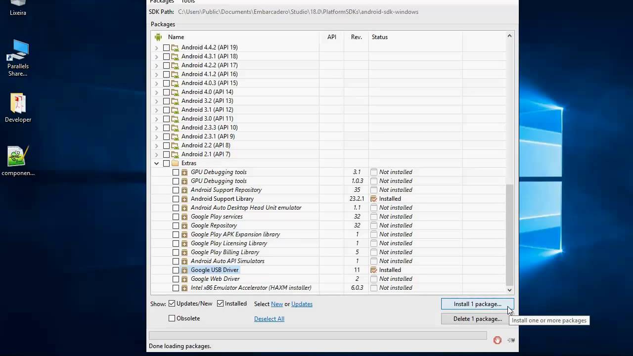Enable the Obsolete checkbox
The image size is (633, 356).
(x=172, y=318)
